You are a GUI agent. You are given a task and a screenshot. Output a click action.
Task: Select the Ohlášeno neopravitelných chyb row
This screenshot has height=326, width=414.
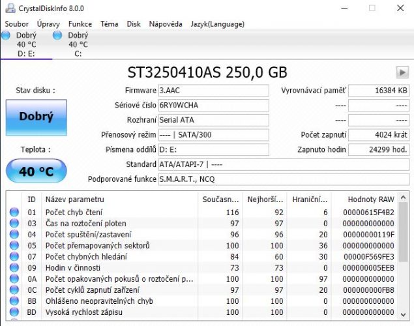202,301
